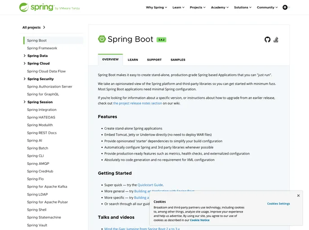
Task: Select Spring LDAP in sidebar
Action: [x=37, y=195]
